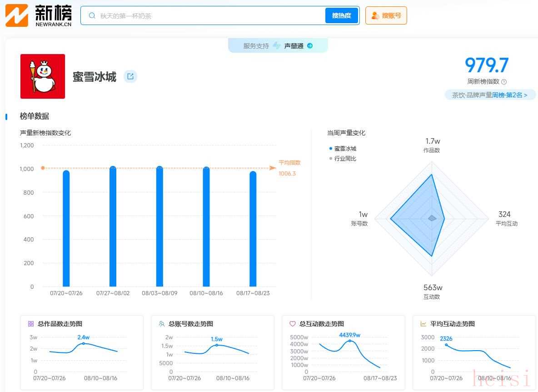The image size is (538, 392).
Task: Click the 蜜雪冰城 brand logo thumbnail
Action: coord(43,76)
